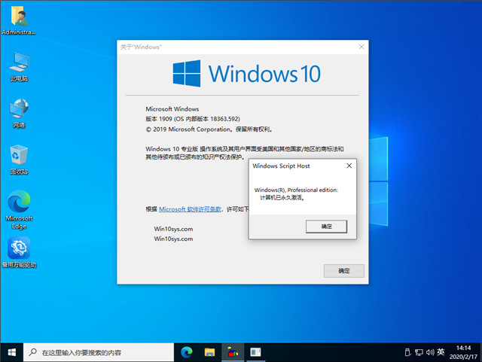Open the 此电脑 desktop icon
482x362 pixels.
tap(19, 67)
